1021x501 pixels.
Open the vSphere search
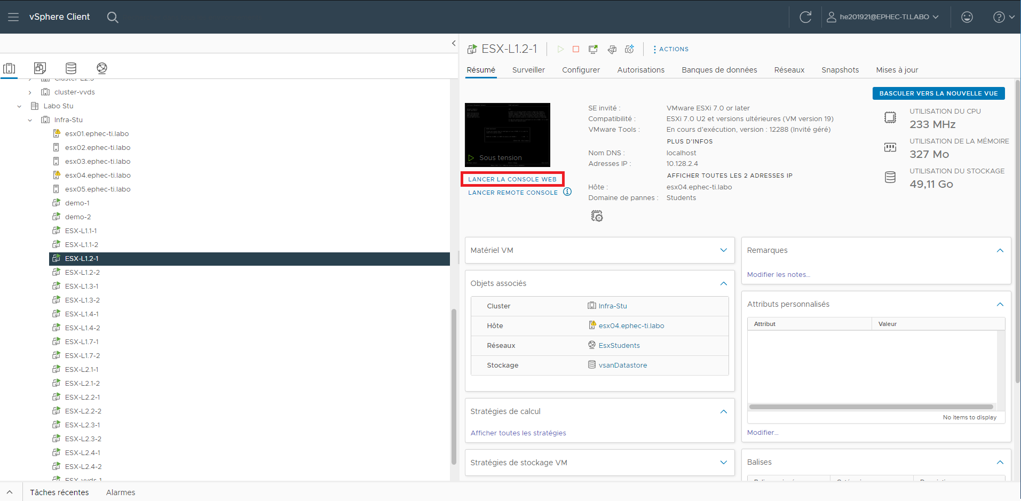113,17
